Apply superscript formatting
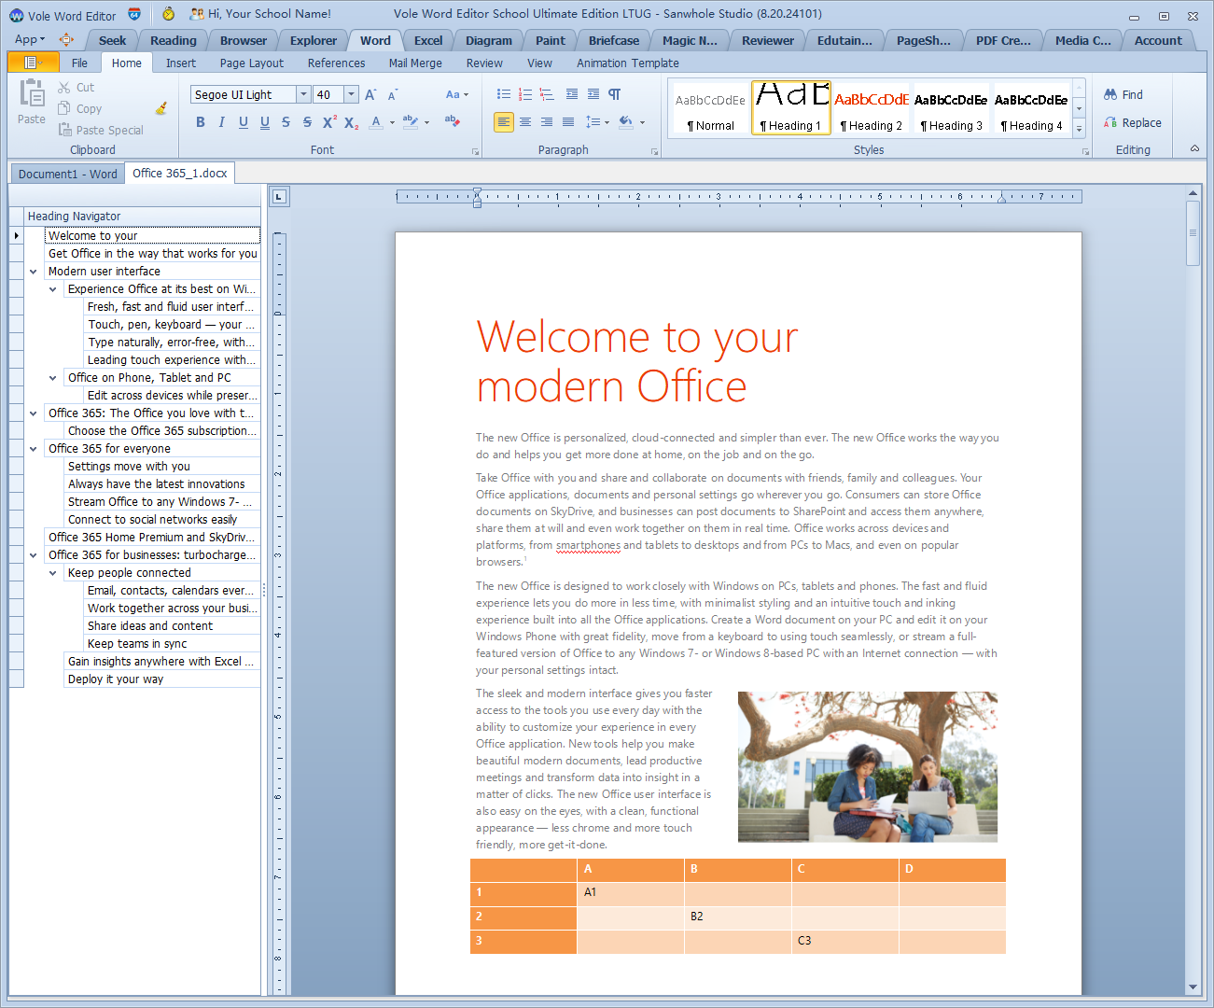Viewport: 1214px width, 1008px height. coord(329,122)
